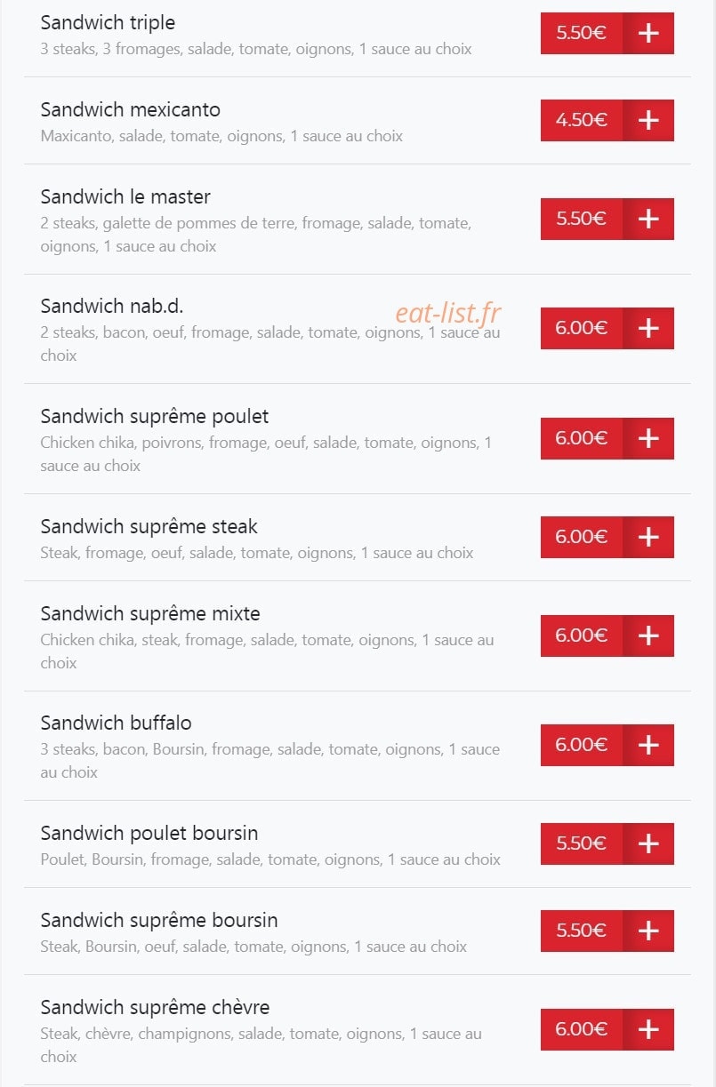Select the 5.50€ price of Sandwich triple
The height and width of the screenshot is (1087, 716).
[582, 34]
